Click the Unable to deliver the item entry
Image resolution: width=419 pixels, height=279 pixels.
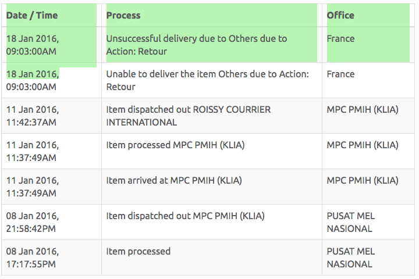pos(208,80)
